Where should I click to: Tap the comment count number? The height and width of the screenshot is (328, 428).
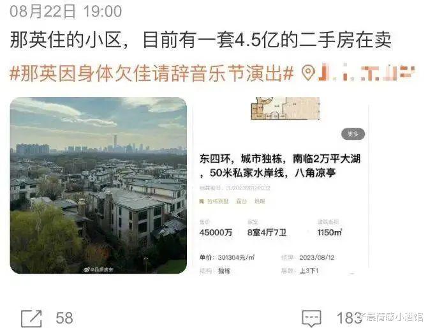coord(348,318)
